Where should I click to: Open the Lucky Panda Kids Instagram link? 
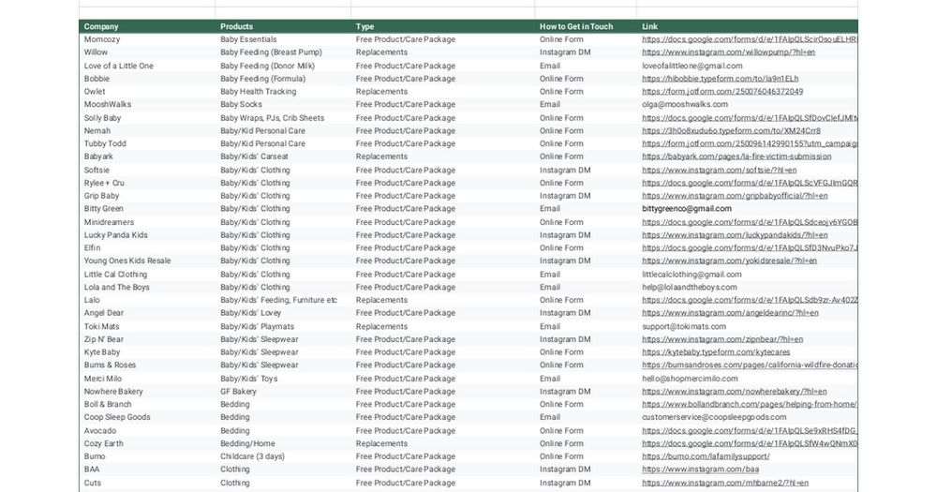735,235
